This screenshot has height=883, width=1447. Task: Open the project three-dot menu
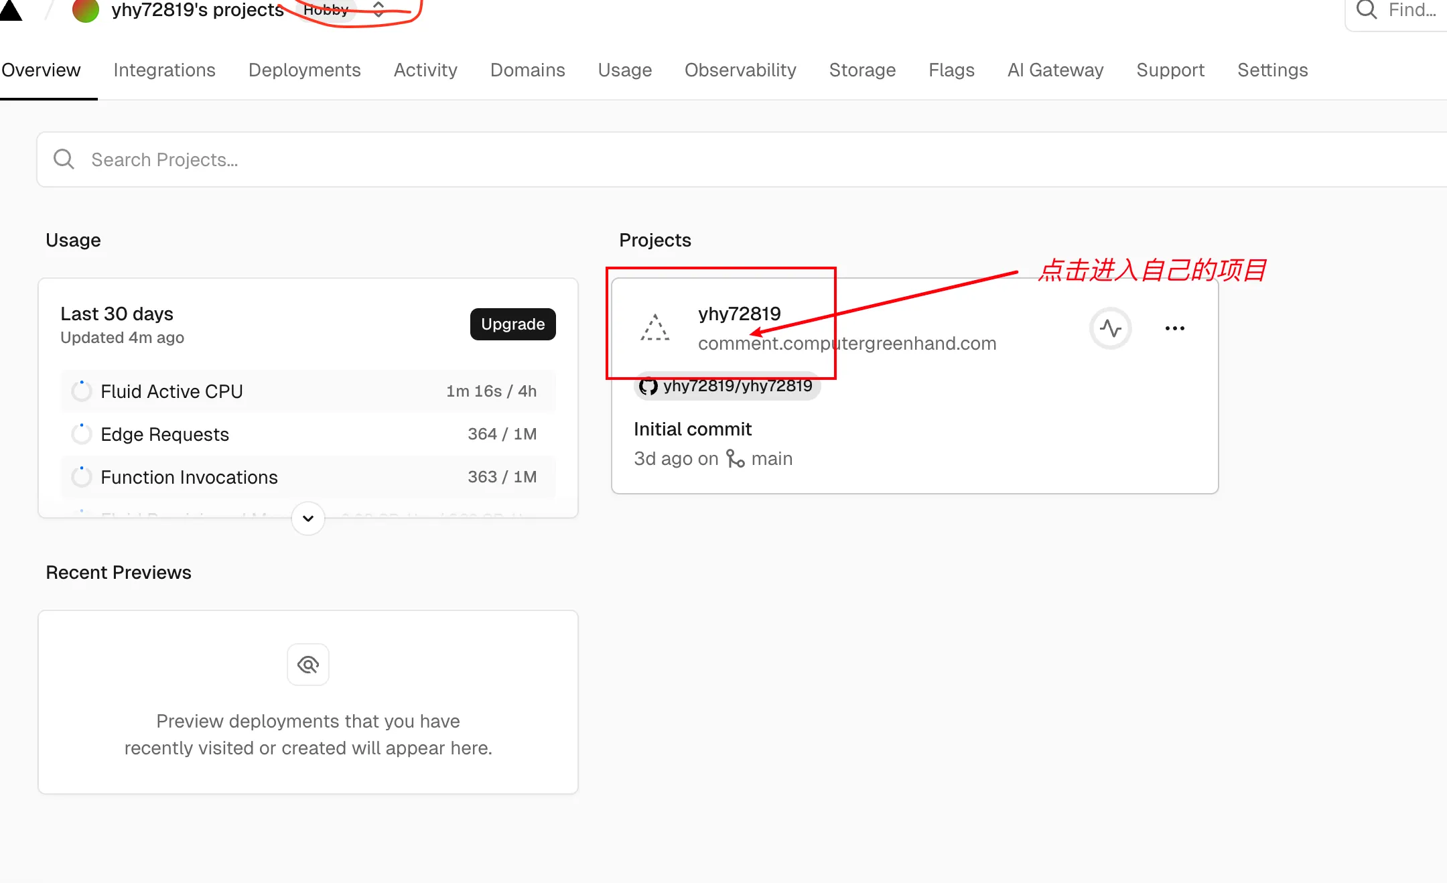click(x=1174, y=328)
